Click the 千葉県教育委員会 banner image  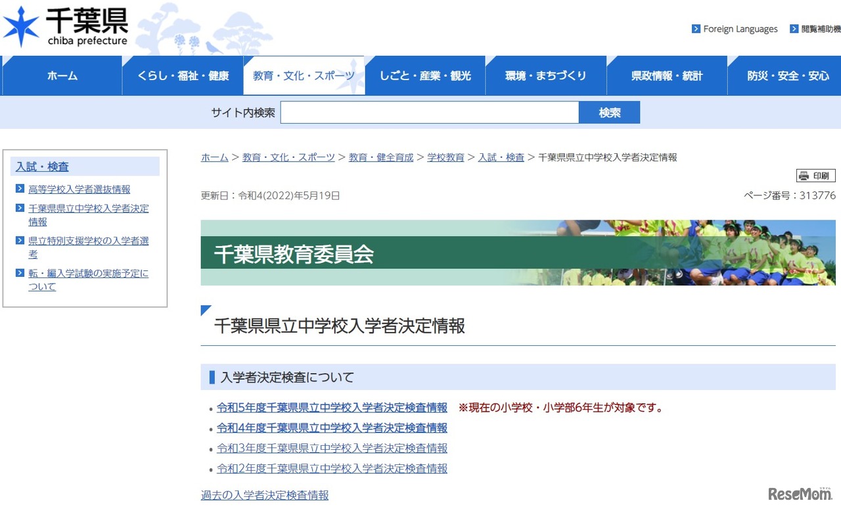coord(518,253)
